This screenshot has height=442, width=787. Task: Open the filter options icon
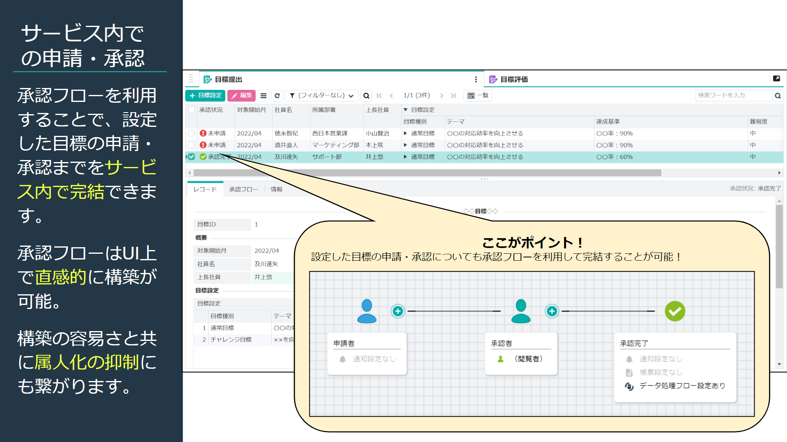[291, 95]
